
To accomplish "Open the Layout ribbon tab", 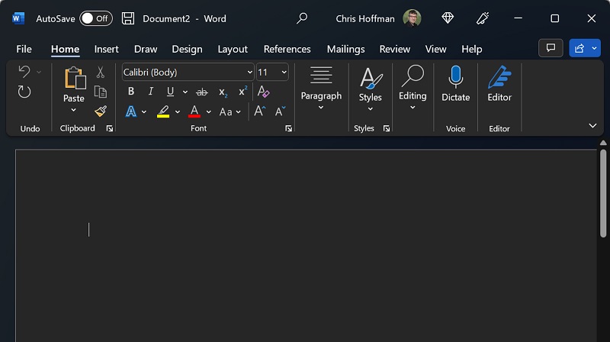I will click(x=233, y=49).
